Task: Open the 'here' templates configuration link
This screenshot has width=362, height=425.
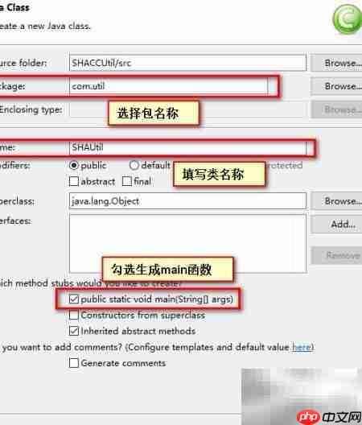Action: (302, 347)
